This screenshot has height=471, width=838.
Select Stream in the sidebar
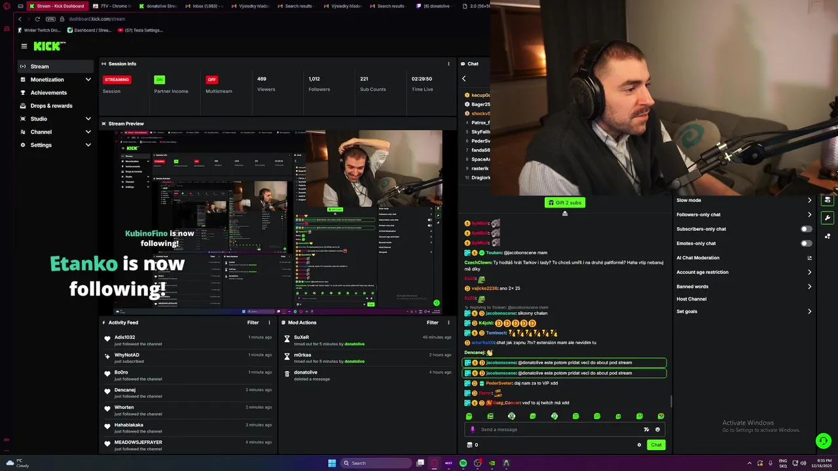point(55,67)
